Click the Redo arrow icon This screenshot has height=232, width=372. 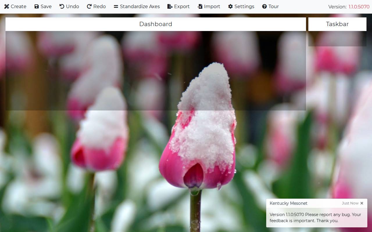click(89, 6)
